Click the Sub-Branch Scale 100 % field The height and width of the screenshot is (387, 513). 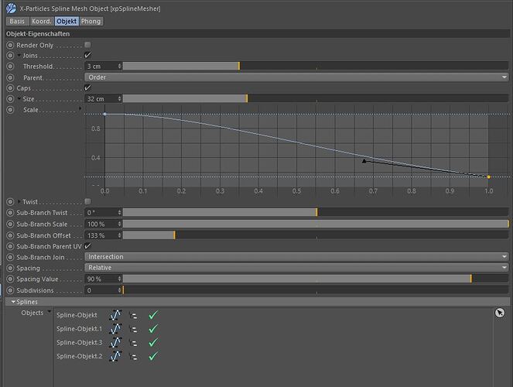click(x=103, y=224)
